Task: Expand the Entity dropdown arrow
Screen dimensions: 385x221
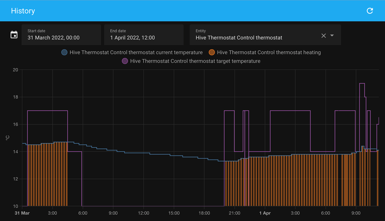Action: (x=332, y=36)
